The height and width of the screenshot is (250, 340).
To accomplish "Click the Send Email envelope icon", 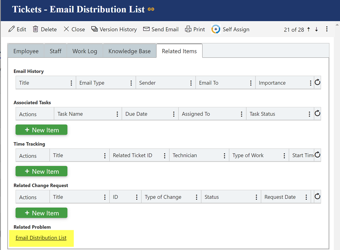I will pos(146,29).
